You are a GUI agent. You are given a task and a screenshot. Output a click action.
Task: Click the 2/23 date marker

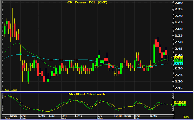[14, 116]
